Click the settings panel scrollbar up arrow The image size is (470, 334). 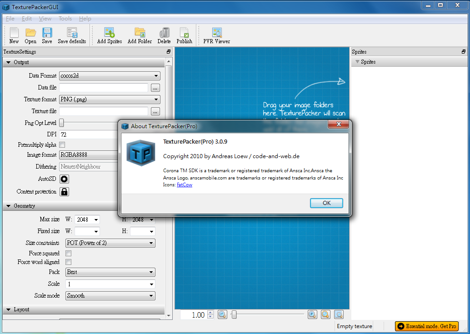169,61
